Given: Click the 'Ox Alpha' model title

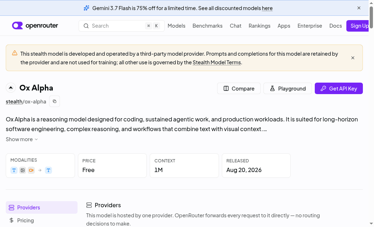Looking at the screenshot, I should click(x=36, y=88).
